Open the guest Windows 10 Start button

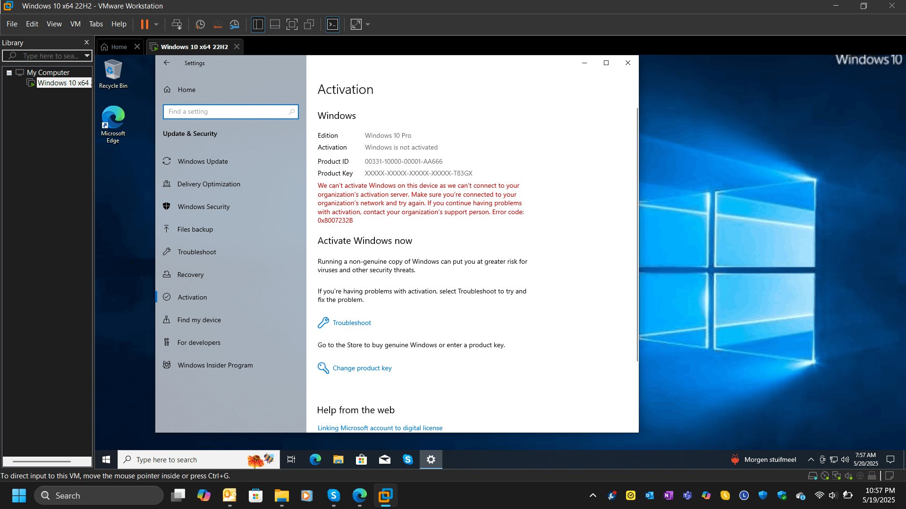tap(106, 459)
